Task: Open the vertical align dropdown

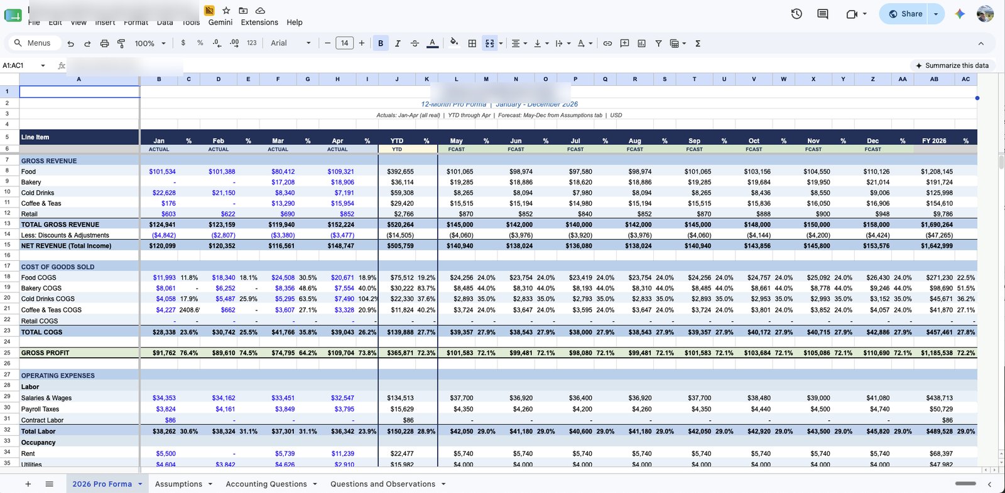Action: click(x=541, y=43)
